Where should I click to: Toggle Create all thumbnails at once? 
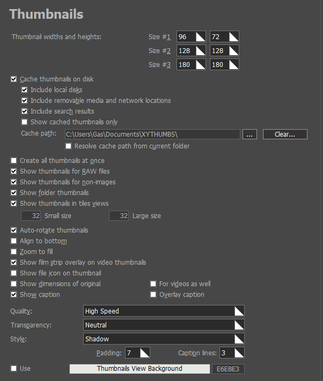pos(13,161)
